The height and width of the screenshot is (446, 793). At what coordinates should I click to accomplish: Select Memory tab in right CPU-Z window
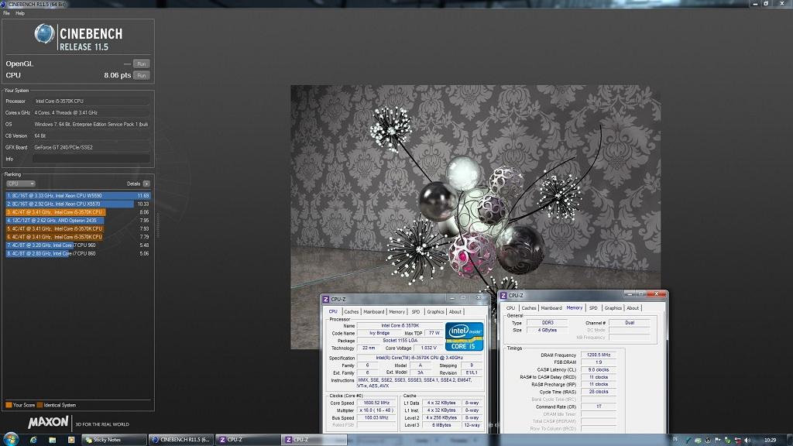[x=575, y=307]
